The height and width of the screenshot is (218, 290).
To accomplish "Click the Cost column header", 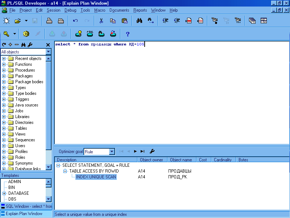I will click(204, 160).
